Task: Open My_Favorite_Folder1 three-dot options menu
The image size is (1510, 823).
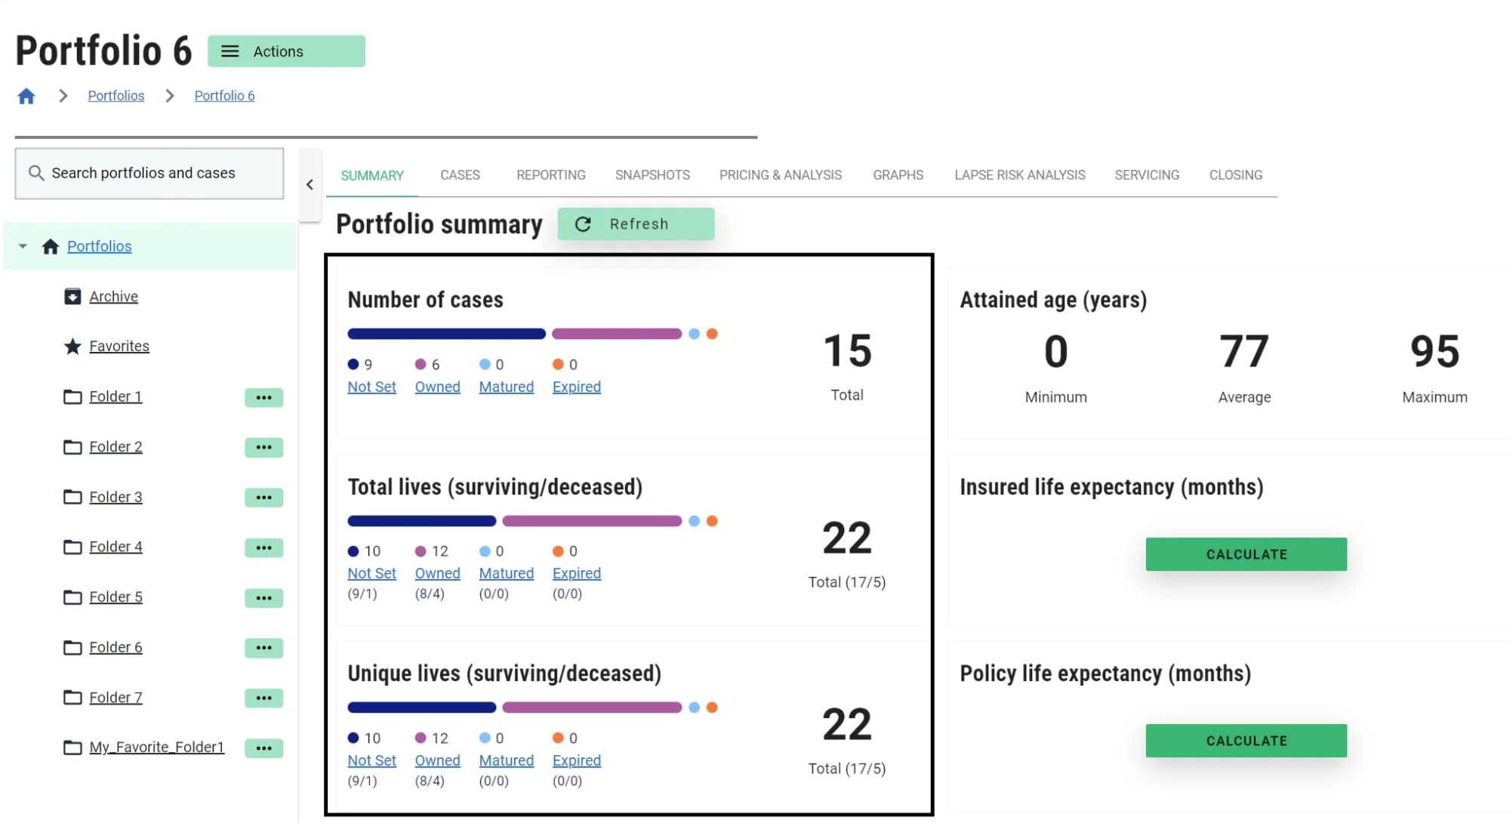Action: click(x=263, y=748)
